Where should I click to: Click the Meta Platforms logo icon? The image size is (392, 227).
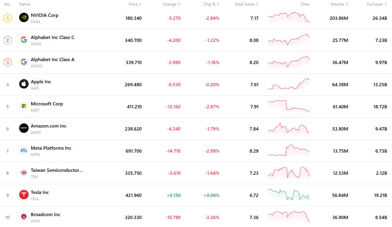pos(24,151)
